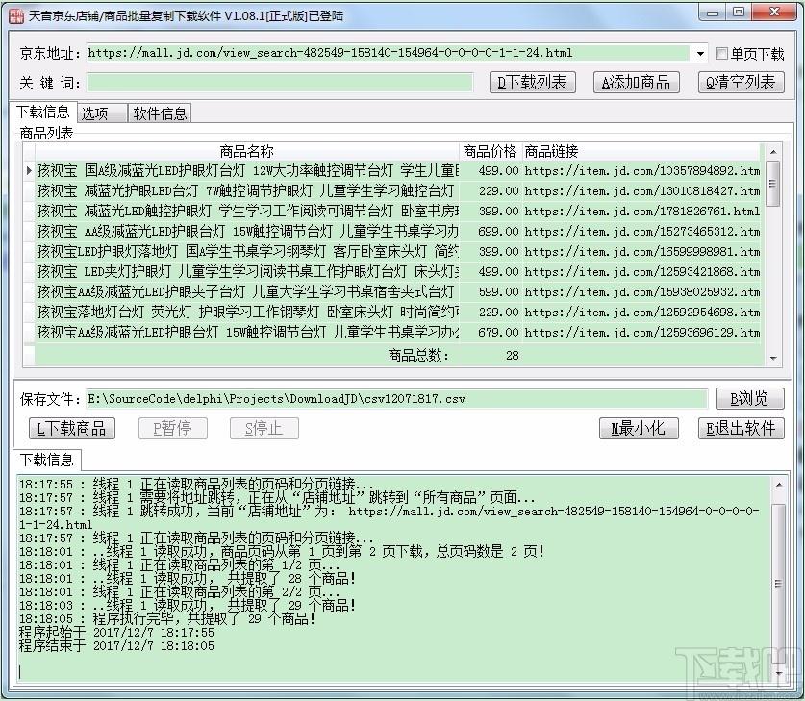Open the 软件信息 tab
This screenshot has width=805, height=701.
tap(159, 113)
